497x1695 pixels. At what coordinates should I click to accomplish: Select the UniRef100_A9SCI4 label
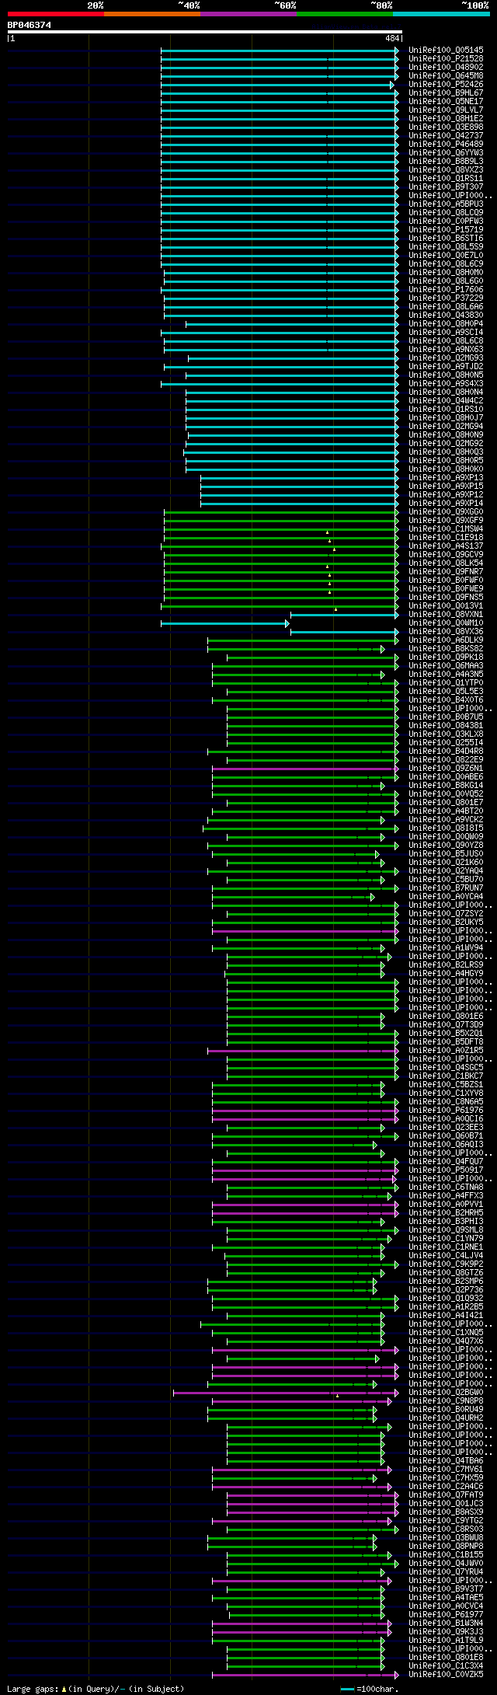click(446, 333)
